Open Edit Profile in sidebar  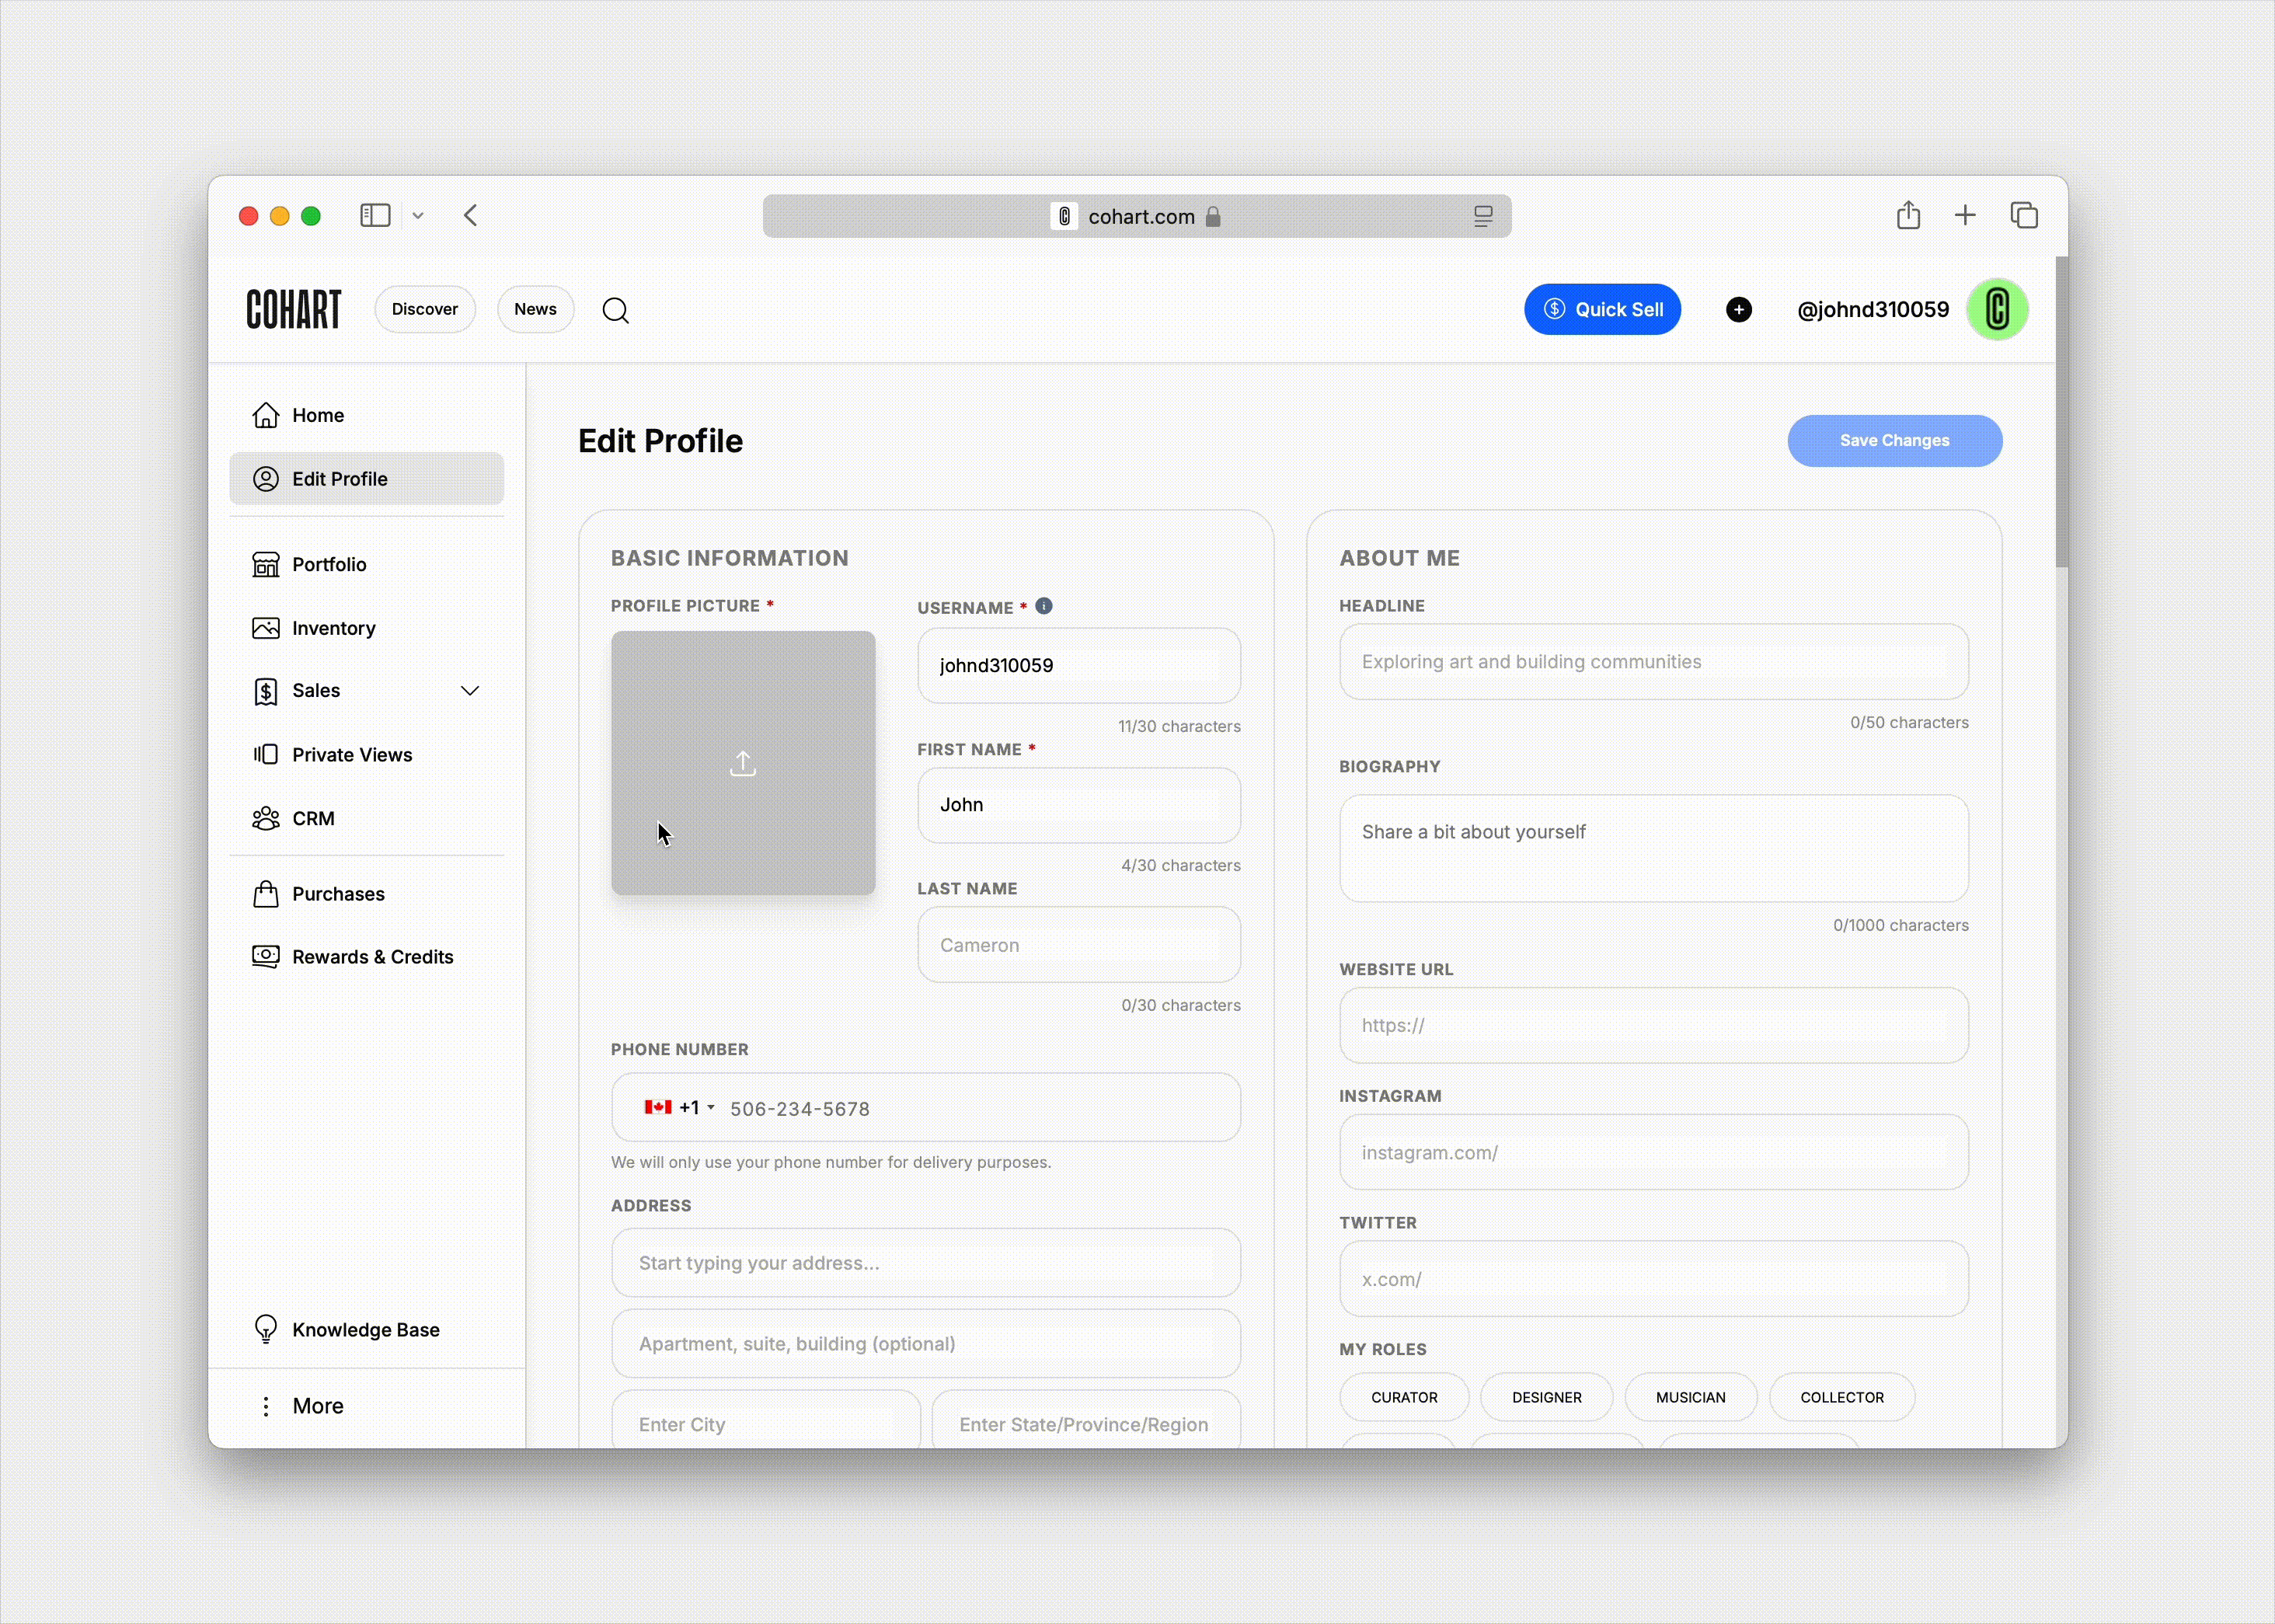point(367,478)
